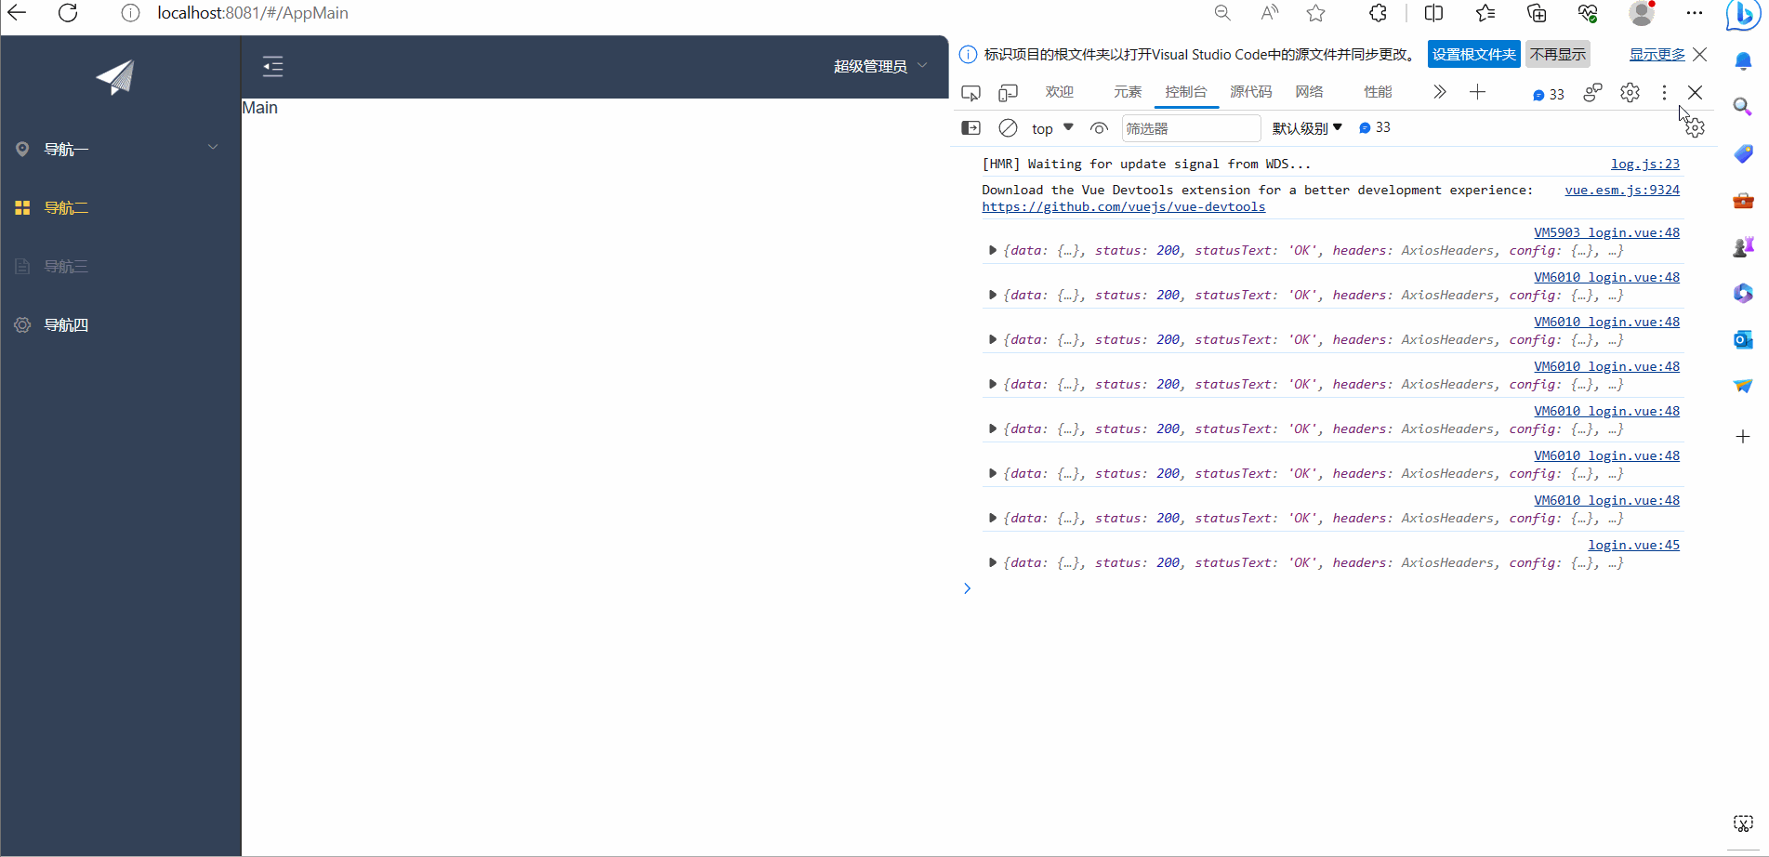The width and height of the screenshot is (1769, 857).
Task: Open screenshot tool at sidebar bottom
Action: pyautogui.click(x=1743, y=824)
